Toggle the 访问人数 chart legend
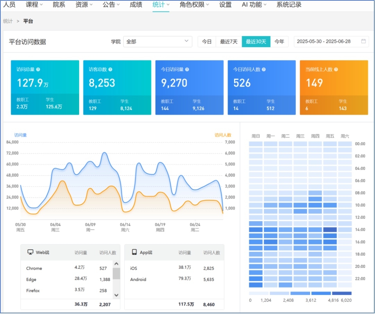 coord(223,135)
